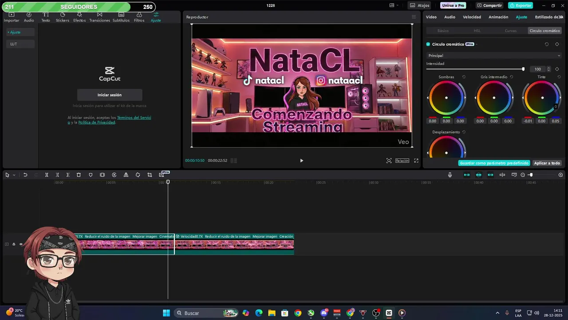The width and height of the screenshot is (568, 320).
Task: Click the Relación aspect ratio button
Action: [402, 160]
